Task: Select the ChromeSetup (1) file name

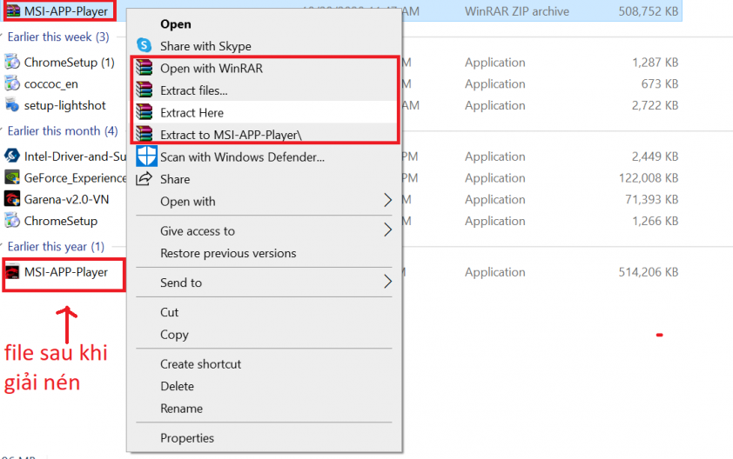Action: [x=69, y=62]
